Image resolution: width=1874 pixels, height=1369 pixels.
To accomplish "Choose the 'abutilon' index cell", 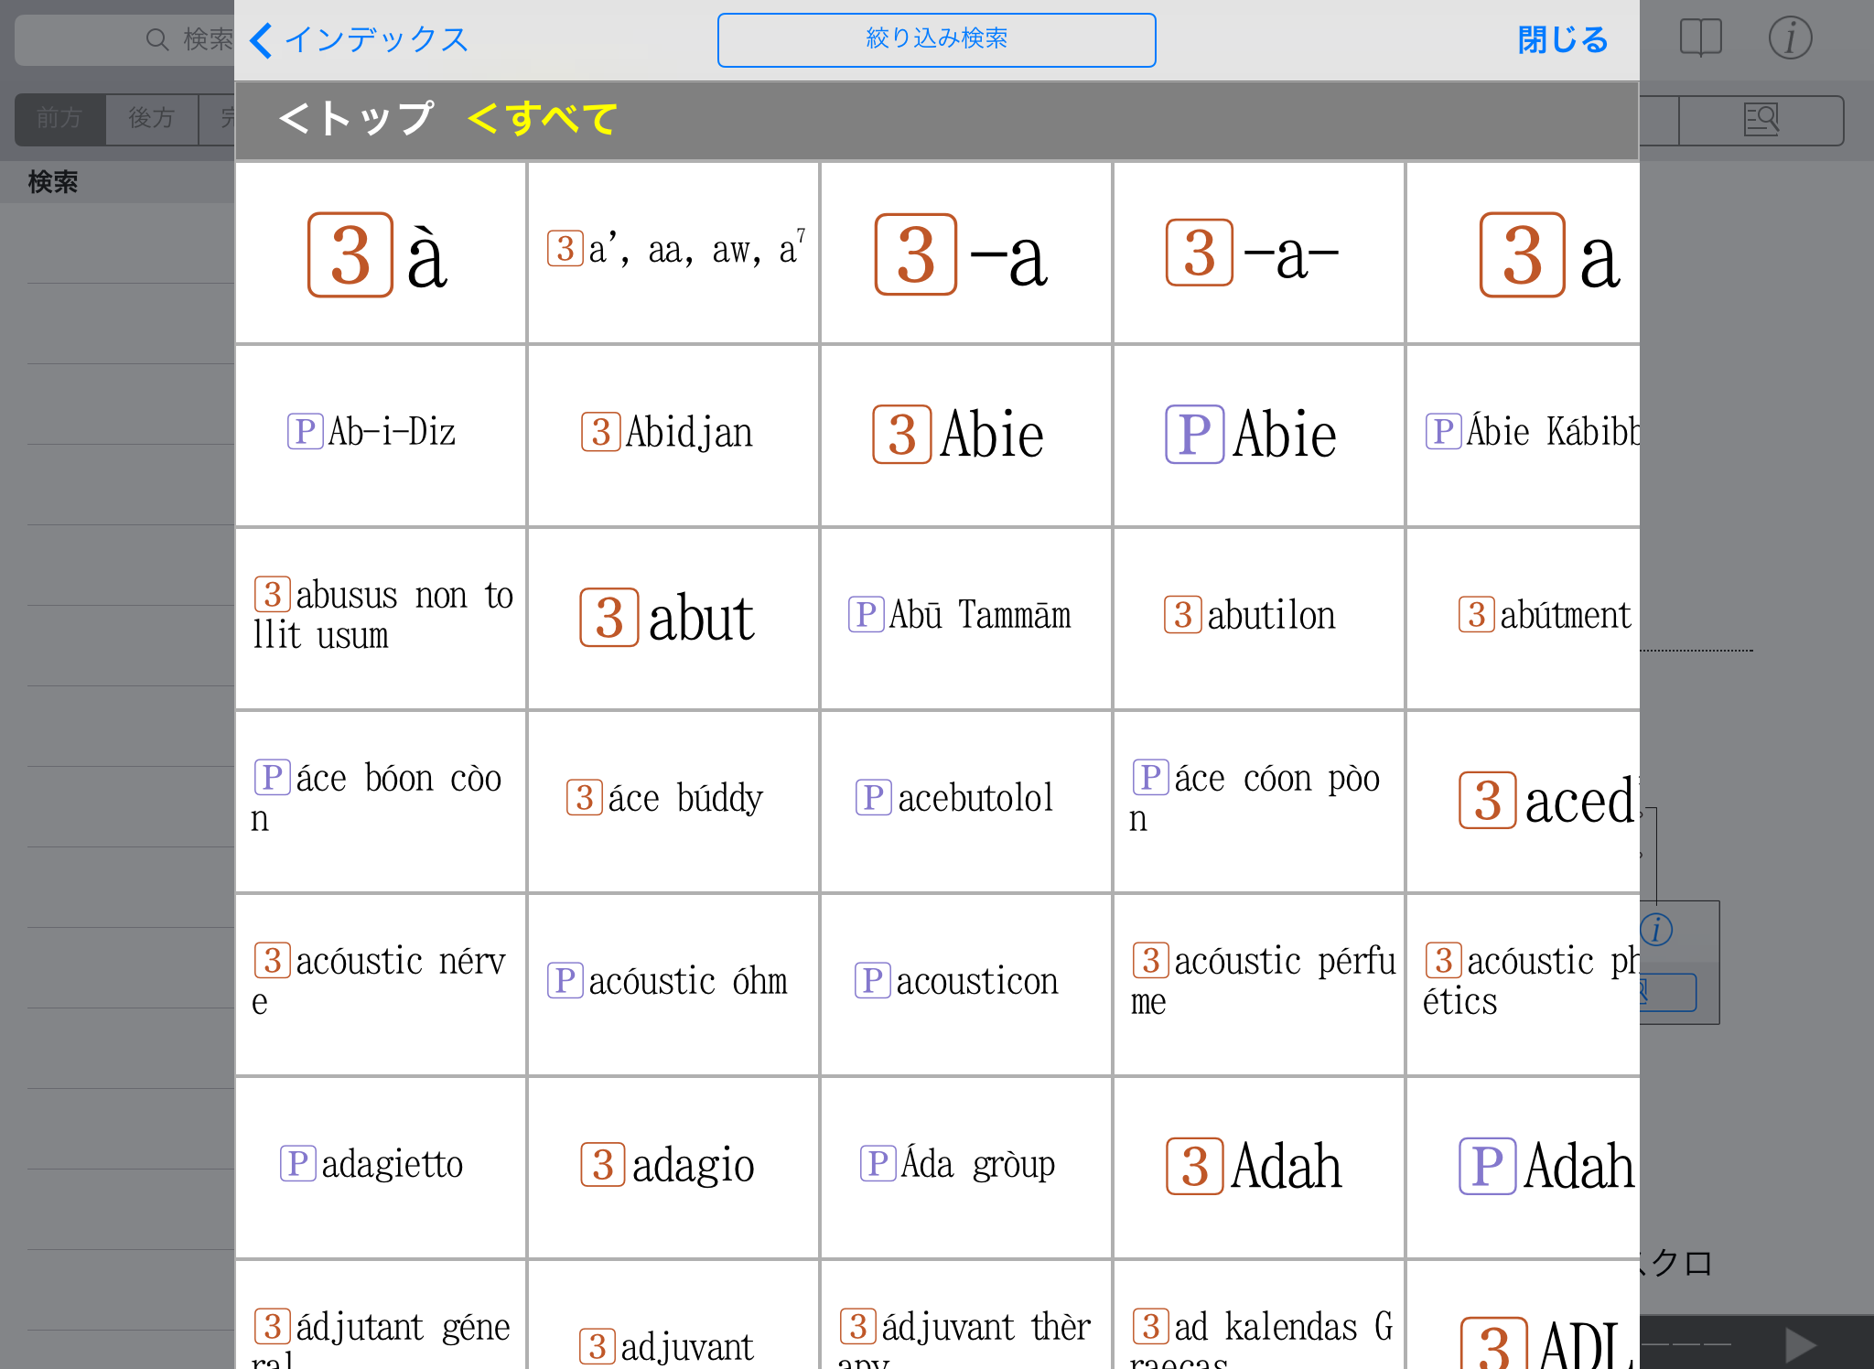I will coord(1258,617).
